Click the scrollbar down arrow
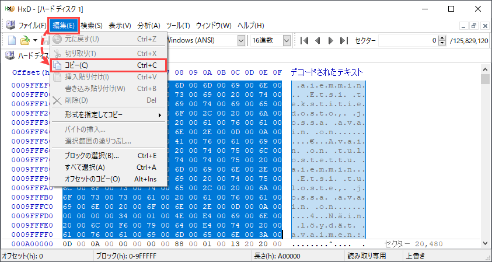 pyautogui.click(x=485, y=243)
